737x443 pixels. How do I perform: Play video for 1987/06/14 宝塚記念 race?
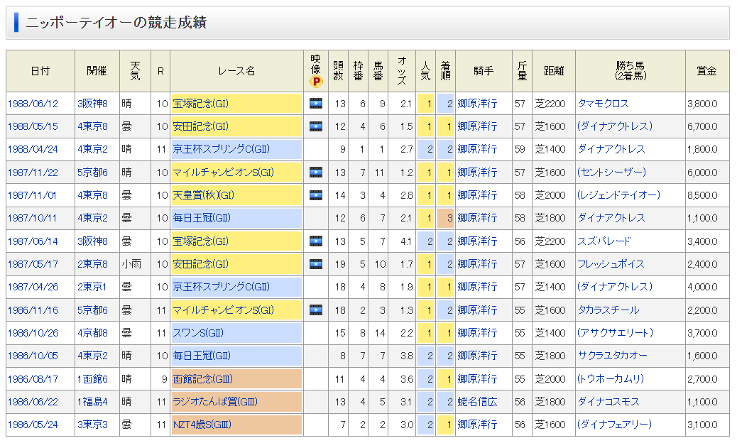pyautogui.click(x=316, y=241)
